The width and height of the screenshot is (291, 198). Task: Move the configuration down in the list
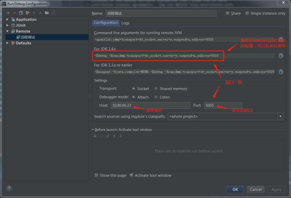[x=40, y=13]
